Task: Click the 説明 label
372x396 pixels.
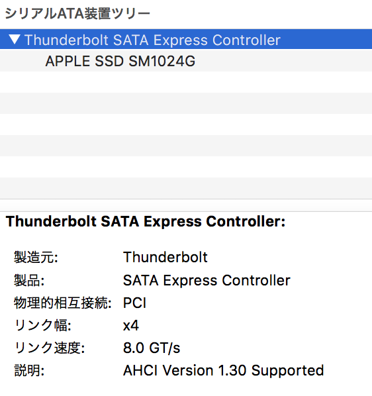Action: [29, 370]
